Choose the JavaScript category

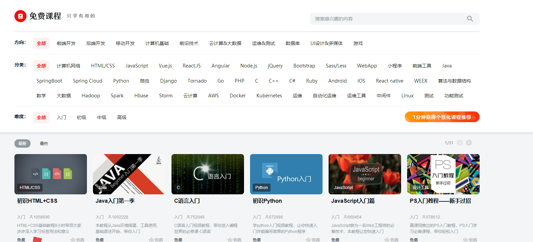[x=137, y=66]
